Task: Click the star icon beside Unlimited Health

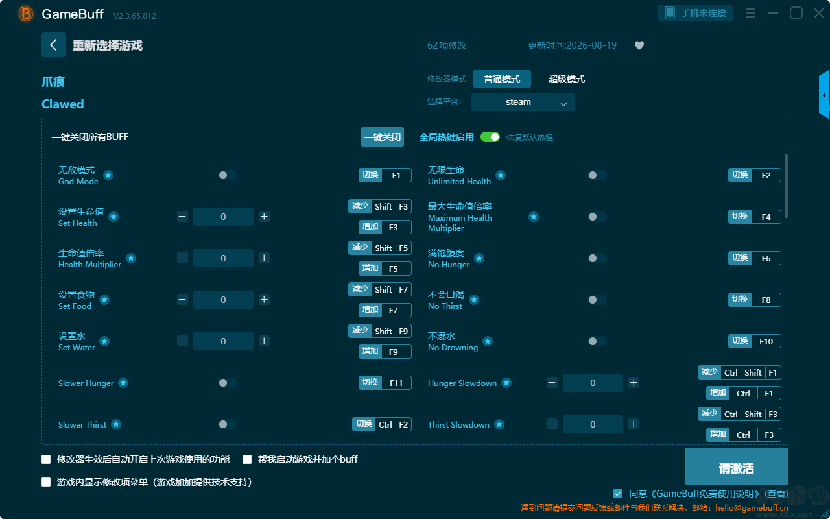Action: [x=501, y=175]
